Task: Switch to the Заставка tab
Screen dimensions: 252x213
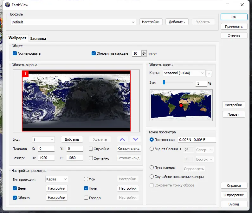Action: point(38,39)
